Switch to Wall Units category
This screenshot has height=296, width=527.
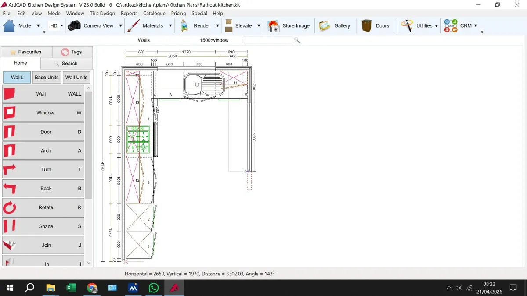click(x=76, y=78)
